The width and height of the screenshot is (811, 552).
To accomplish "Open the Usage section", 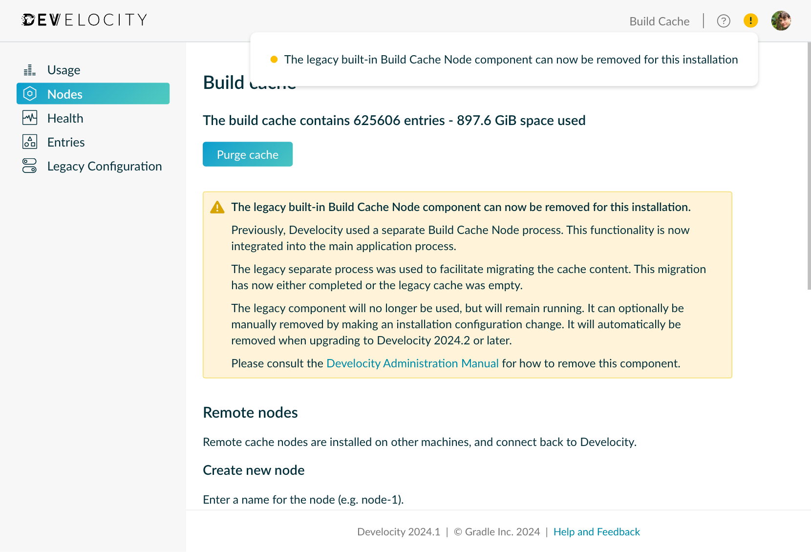I will [x=64, y=69].
